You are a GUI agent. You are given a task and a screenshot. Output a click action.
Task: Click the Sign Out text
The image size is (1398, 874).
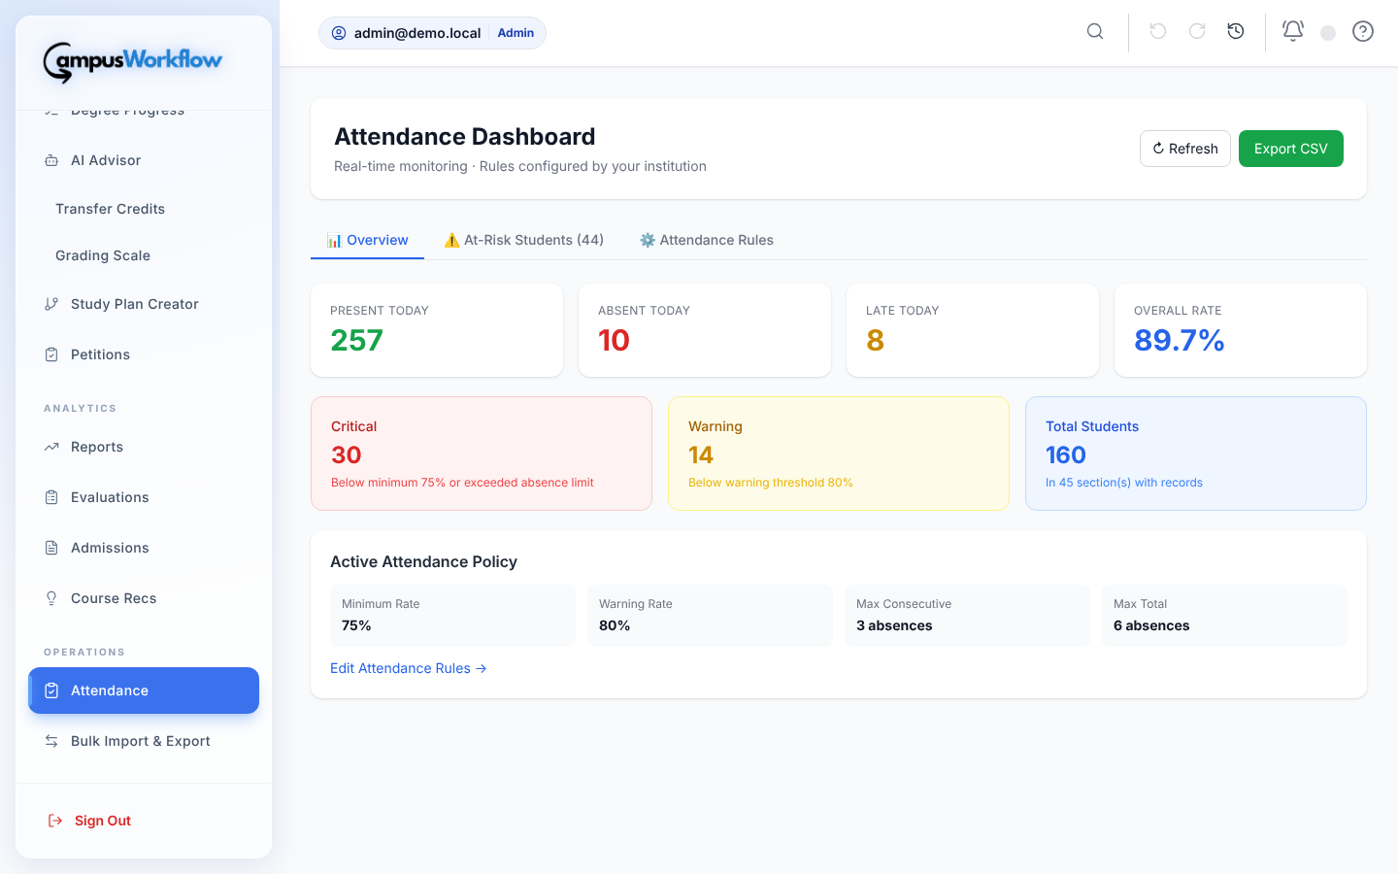103,821
